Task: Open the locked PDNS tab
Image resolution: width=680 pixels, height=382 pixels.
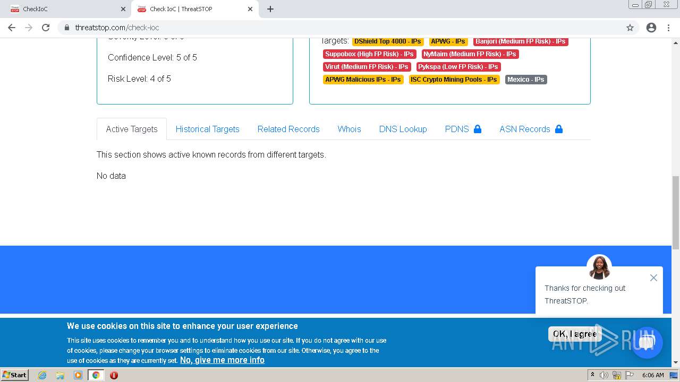Action: pos(463,129)
